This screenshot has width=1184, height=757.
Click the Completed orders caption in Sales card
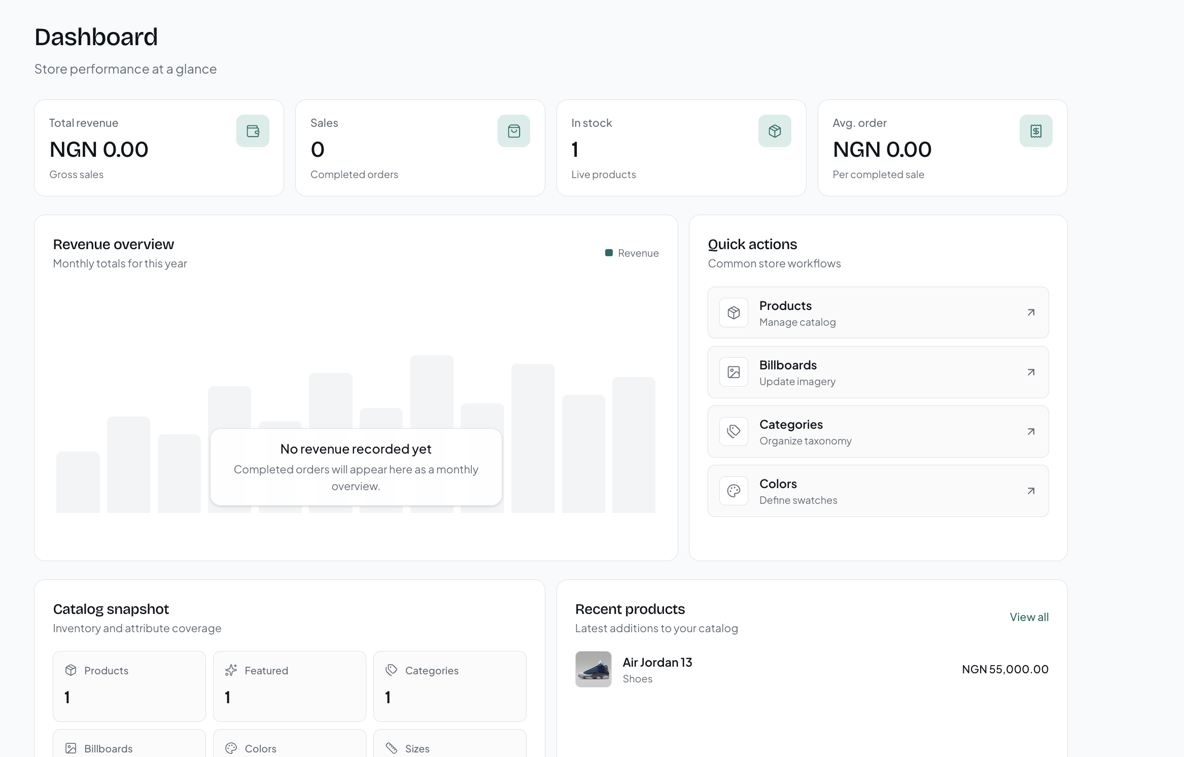click(354, 175)
